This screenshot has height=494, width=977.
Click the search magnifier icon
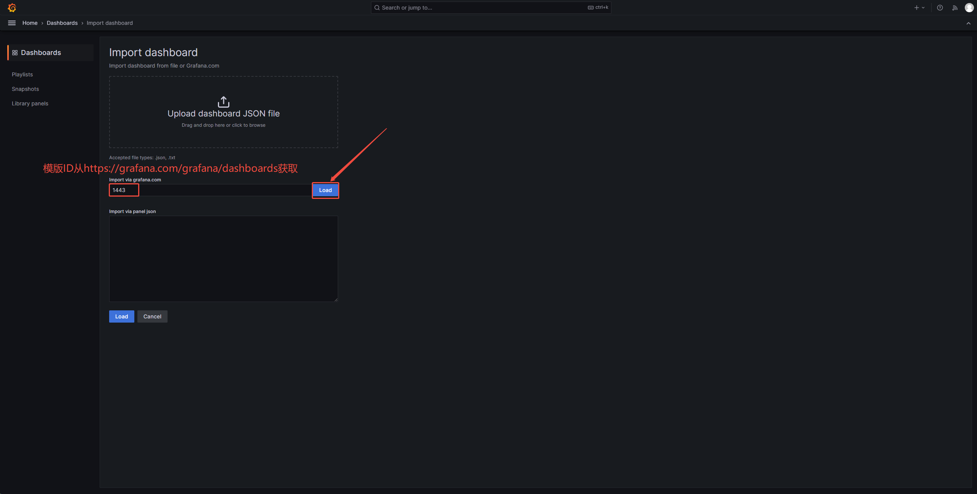[x=377, y=8]
